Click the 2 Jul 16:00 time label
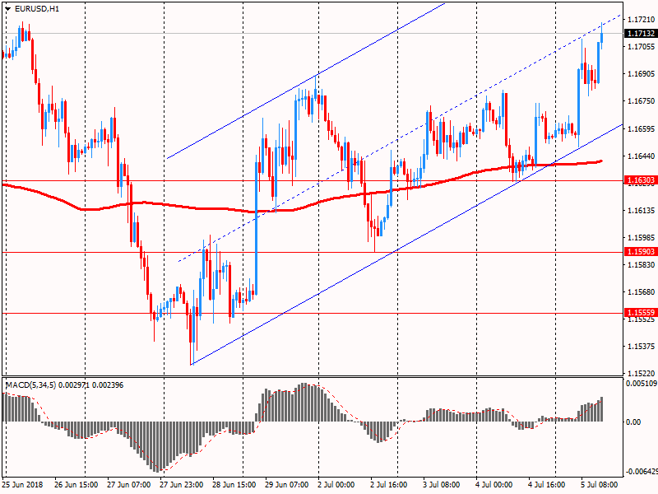658x494 pixels. [x=388, y=485]
